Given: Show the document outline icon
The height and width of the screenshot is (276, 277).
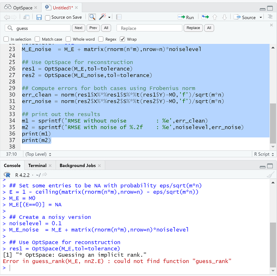Looking at the screenshot, I should click(x=270, y=17).
